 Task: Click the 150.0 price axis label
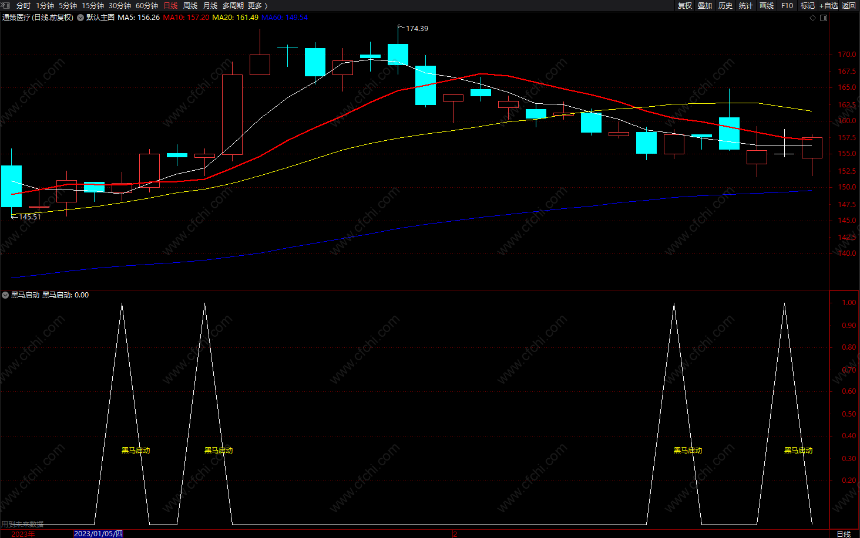coord(847,187)
